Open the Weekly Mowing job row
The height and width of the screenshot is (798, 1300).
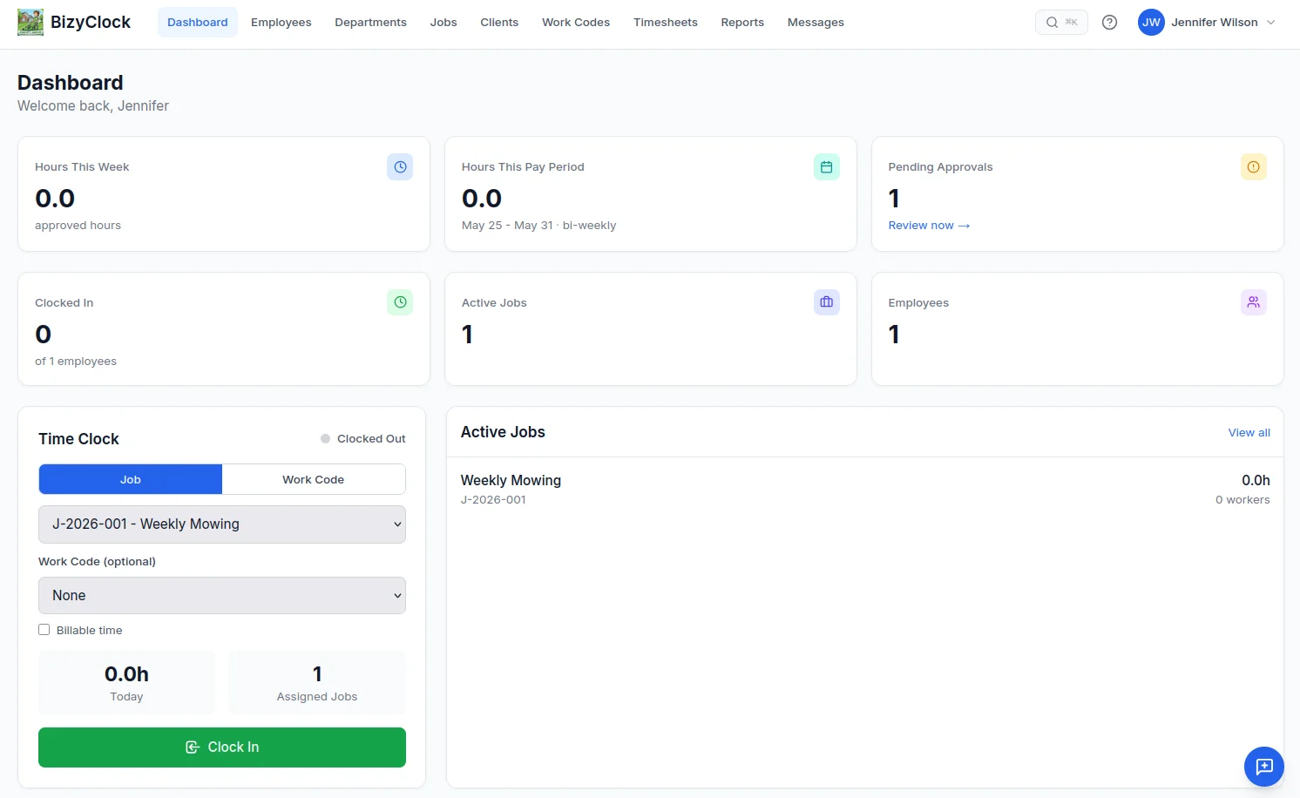[x=865, y=490]
